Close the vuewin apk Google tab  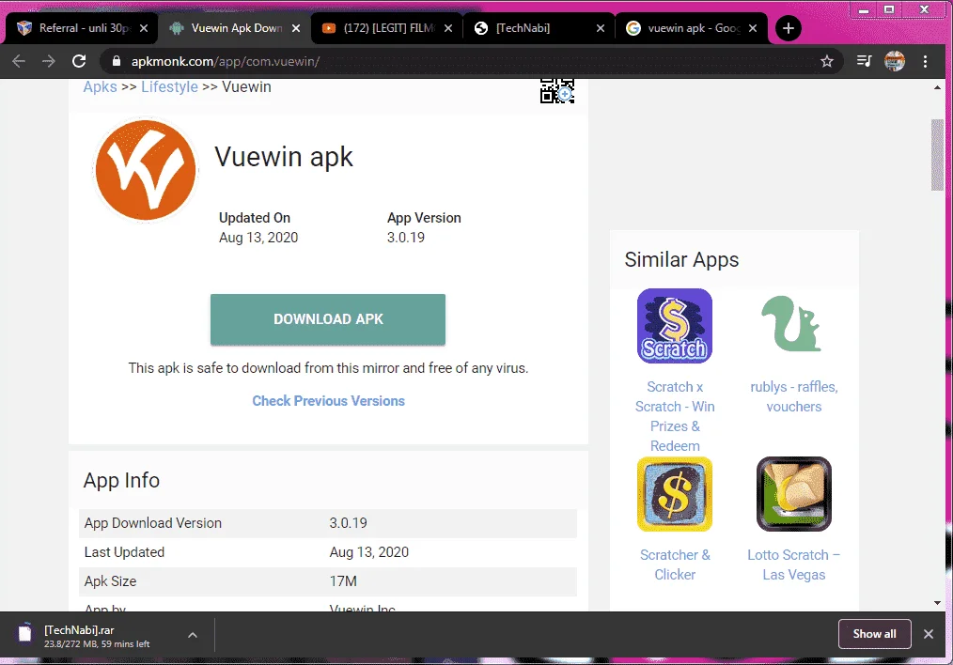pyautogui.click(x=753, y=28)
